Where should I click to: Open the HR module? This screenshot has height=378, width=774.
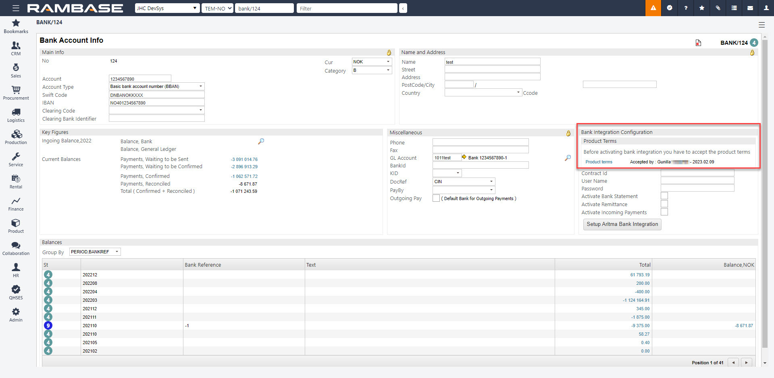[16, 270]
